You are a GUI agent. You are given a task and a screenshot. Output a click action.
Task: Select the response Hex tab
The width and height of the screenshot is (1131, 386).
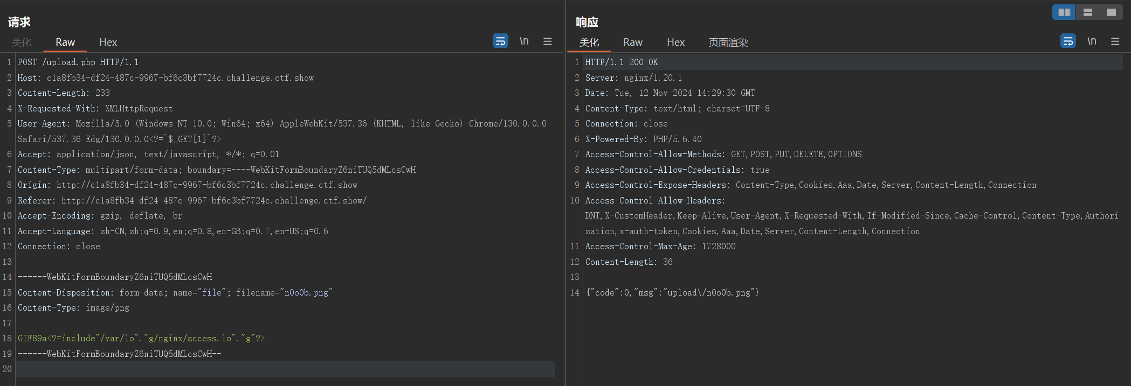pos(675,42)
